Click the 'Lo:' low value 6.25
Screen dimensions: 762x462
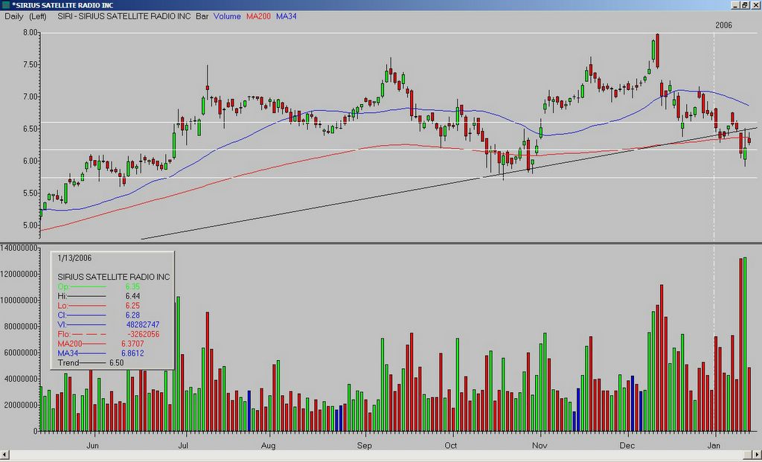(132, 306)
